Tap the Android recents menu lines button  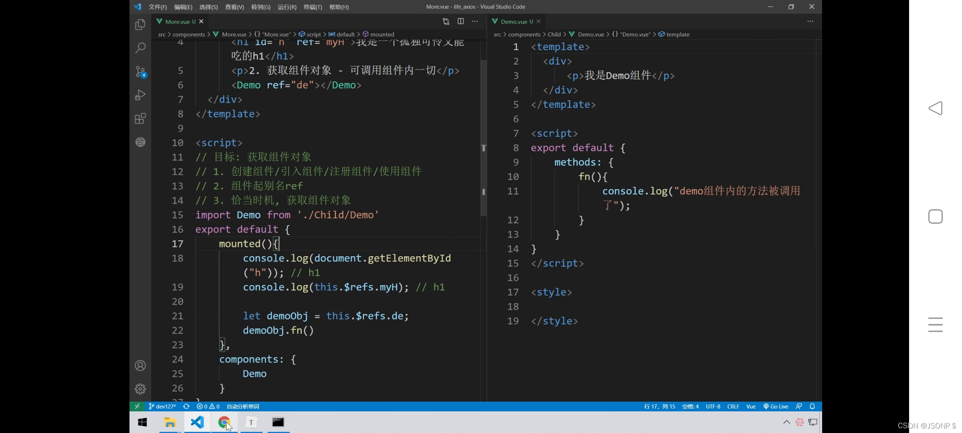tap(935, 325)
